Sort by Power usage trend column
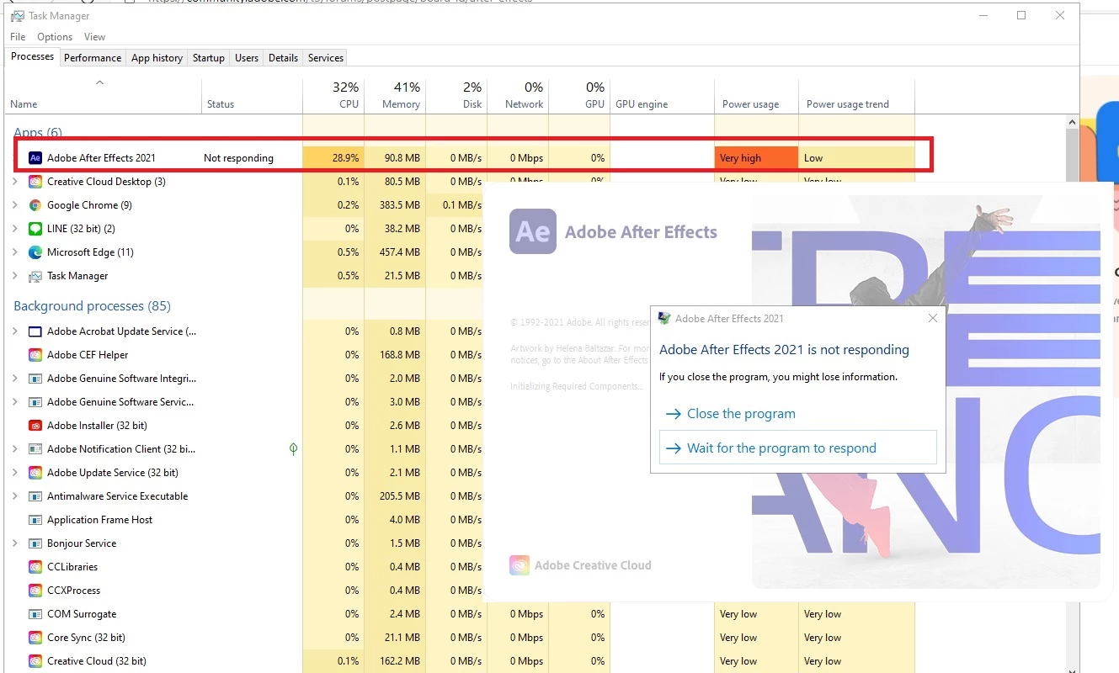 coord(856,96)
